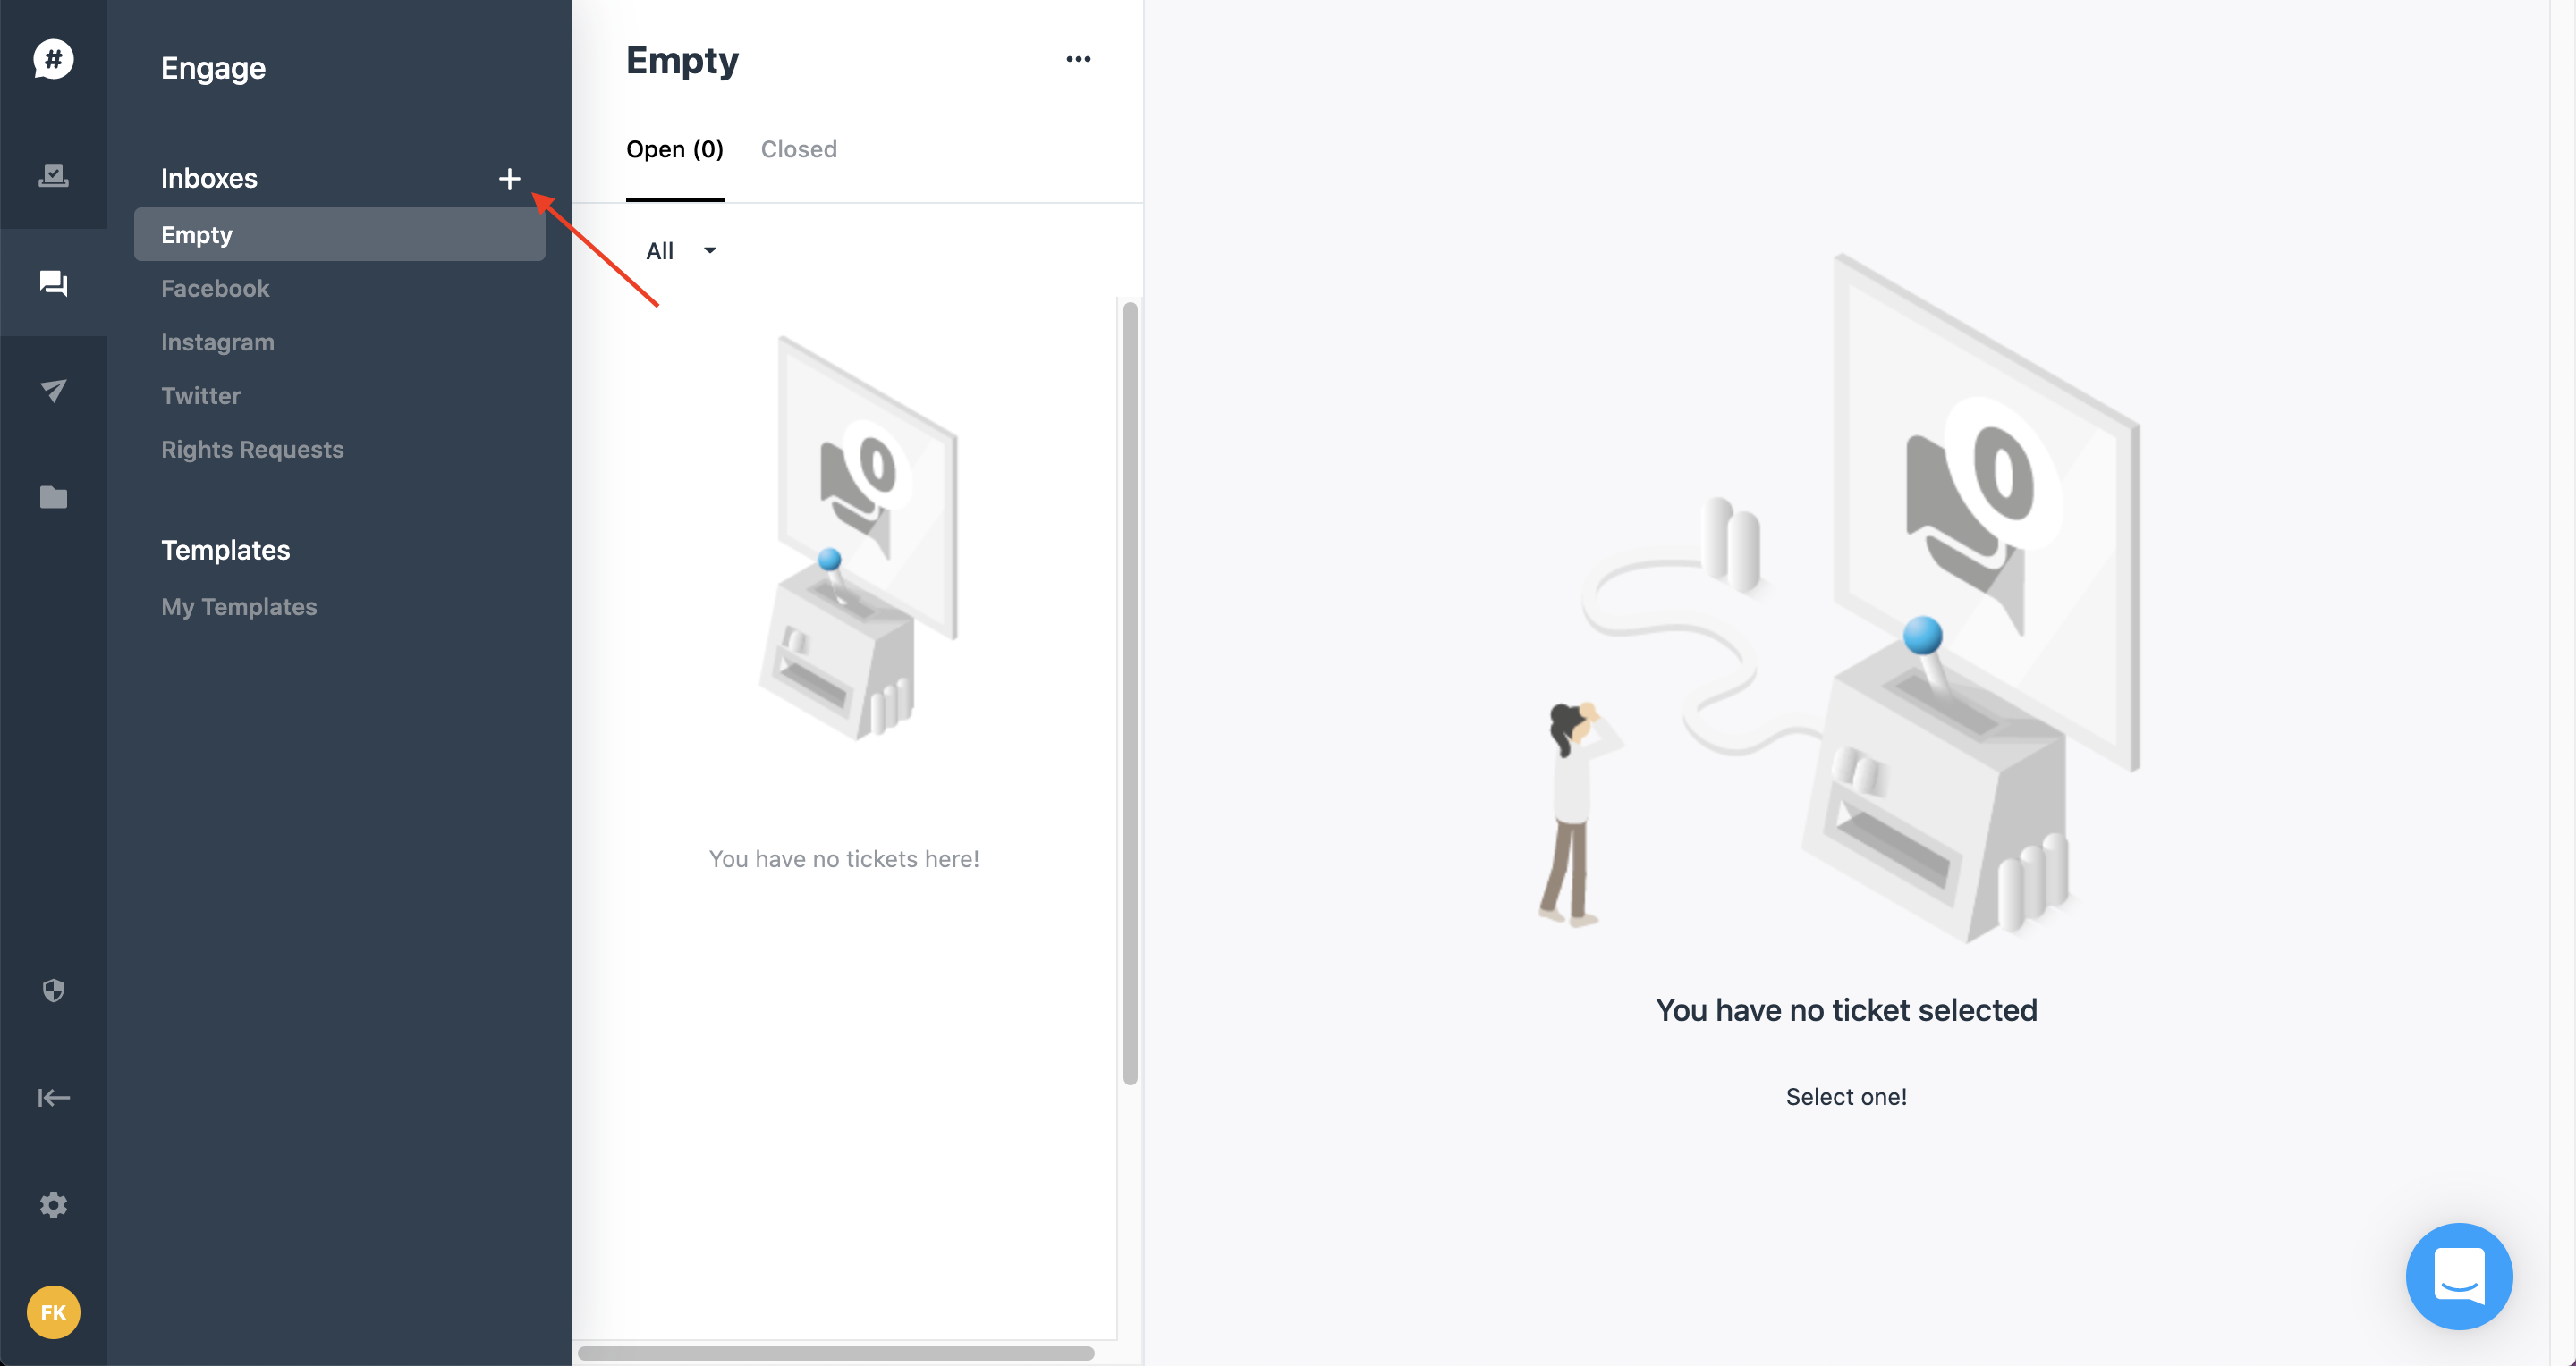Open the paper plane publish icon

pos(53,390)
